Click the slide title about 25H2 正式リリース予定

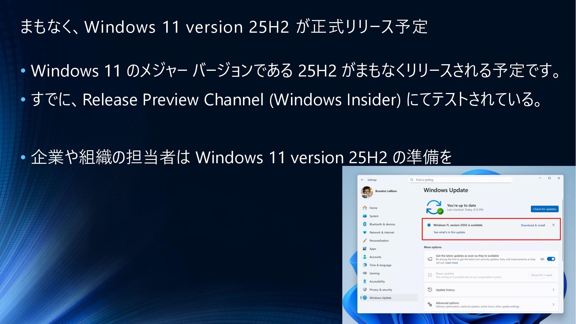pyautogui.click(x=224, y=27)
